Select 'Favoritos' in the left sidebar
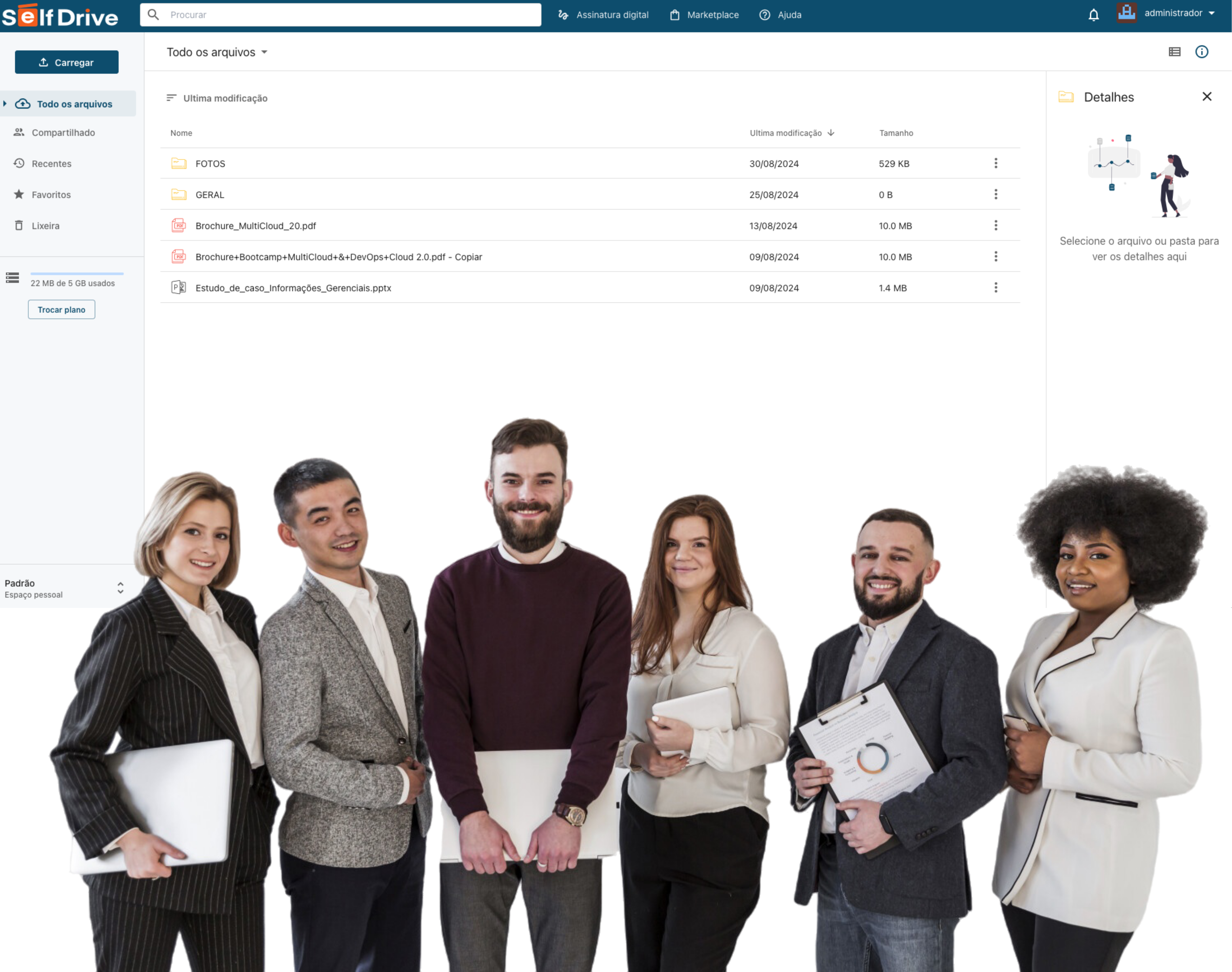The width and height of the screenshot is (1232, 972). pyautogui.click(x=52, y=194)
